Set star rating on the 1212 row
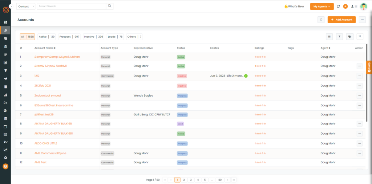This screenshot has width=372, height=184. click(x=260, y=76)
